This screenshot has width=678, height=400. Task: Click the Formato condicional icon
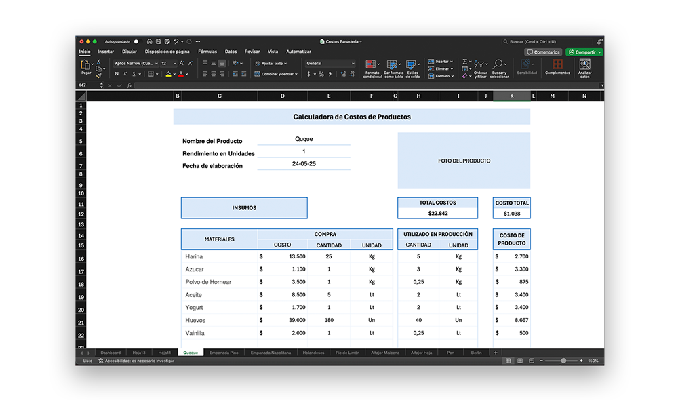tap(371, 65)
